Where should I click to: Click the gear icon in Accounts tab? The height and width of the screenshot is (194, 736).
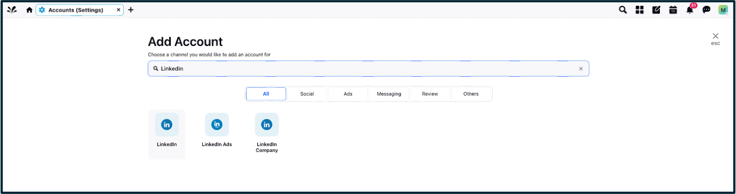point(42,10)
